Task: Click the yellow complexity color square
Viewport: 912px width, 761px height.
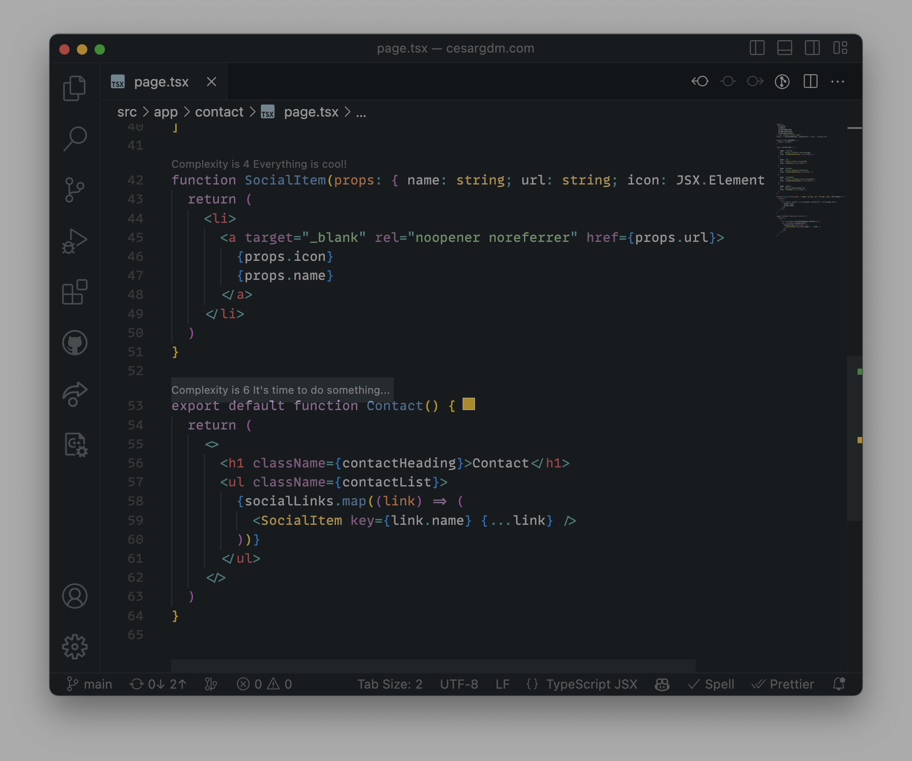Action: pyautogui.click(x=468, y=404)
